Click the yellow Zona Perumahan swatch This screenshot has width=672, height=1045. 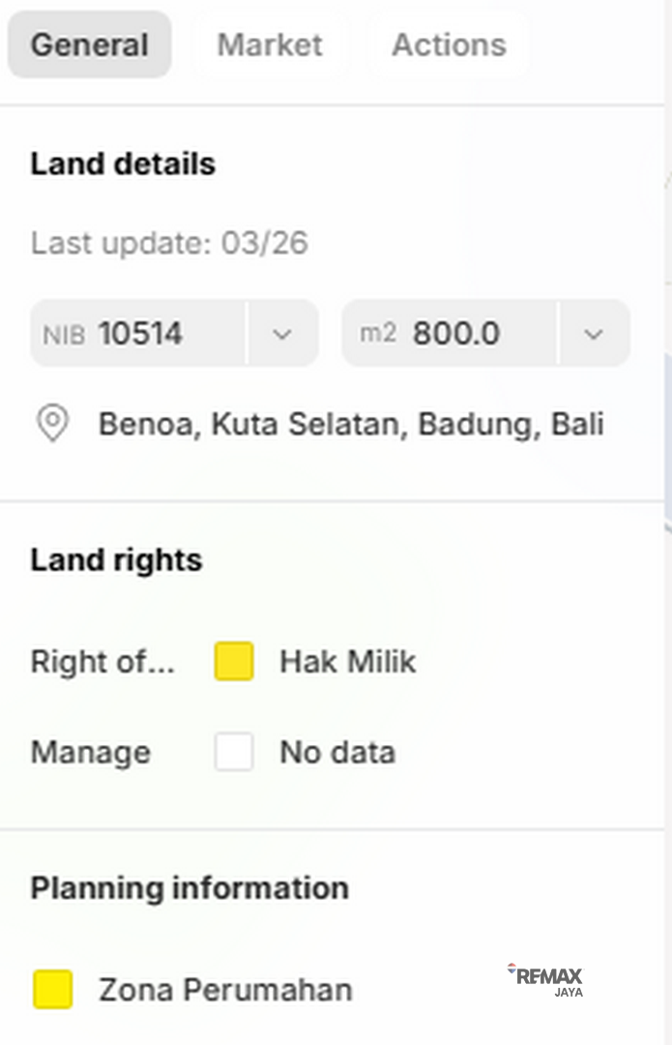point(53,990)
